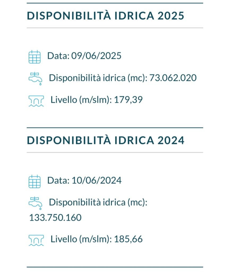Screen dimensions: 231x272
Task: Click the 2024 calendar date icon
Action: 35,181
